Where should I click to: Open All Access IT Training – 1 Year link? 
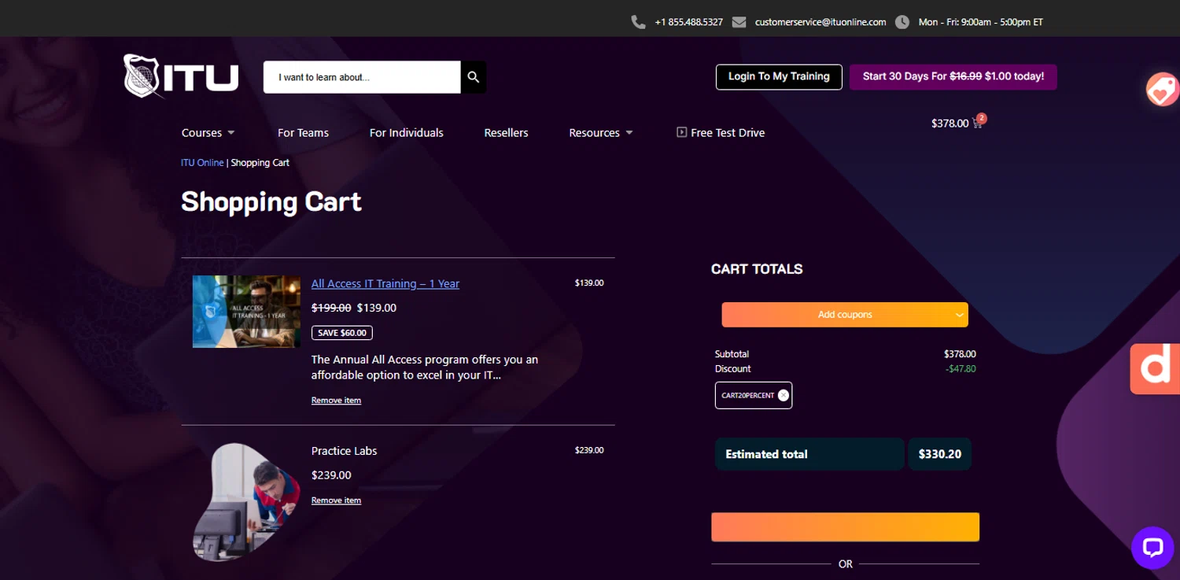(x=385, y=283)
